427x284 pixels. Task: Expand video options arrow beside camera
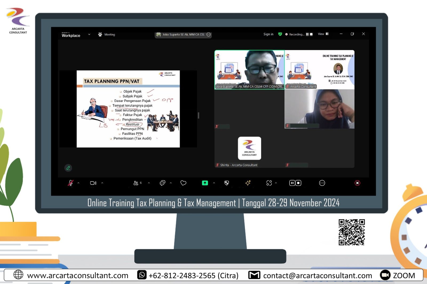[x=102, y=183]
